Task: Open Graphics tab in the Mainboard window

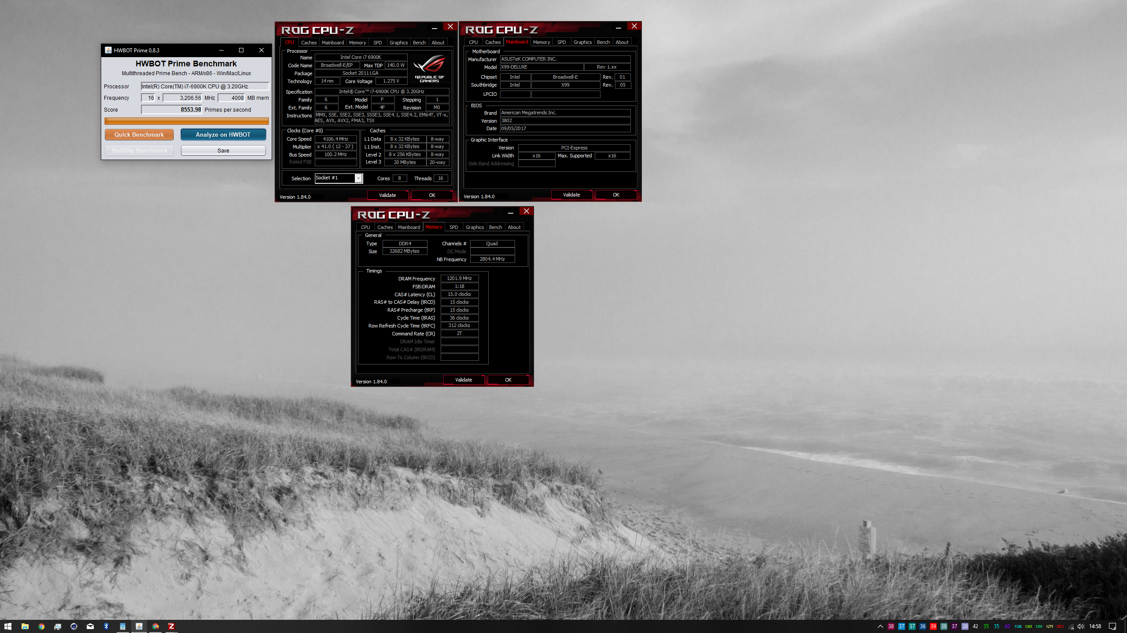Action: click(x=582, y=42)
